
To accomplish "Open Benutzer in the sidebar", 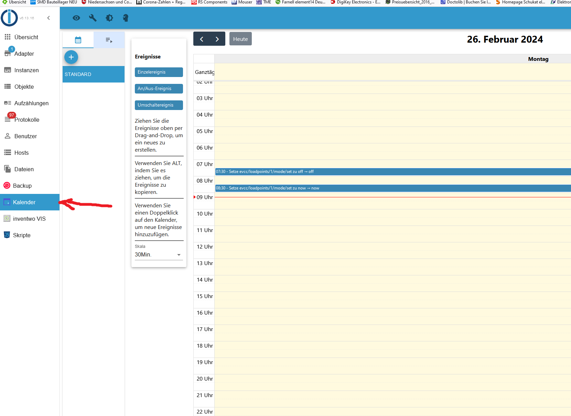I will 30,136.
